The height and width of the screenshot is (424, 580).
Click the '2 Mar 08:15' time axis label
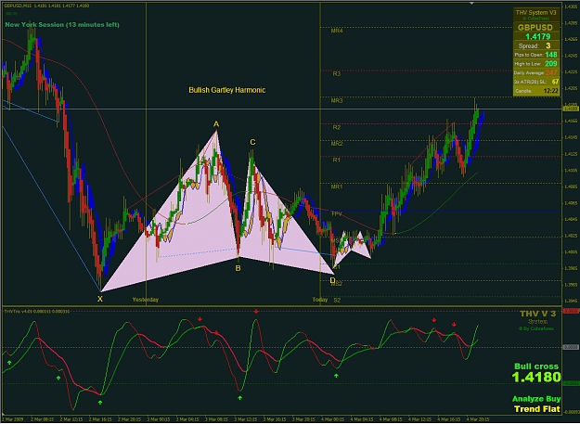pos(41,419)
